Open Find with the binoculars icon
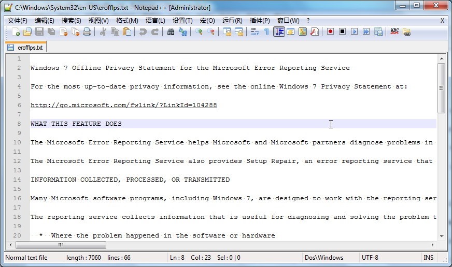The height and width of the screenshot is (267, 452). 171,32
